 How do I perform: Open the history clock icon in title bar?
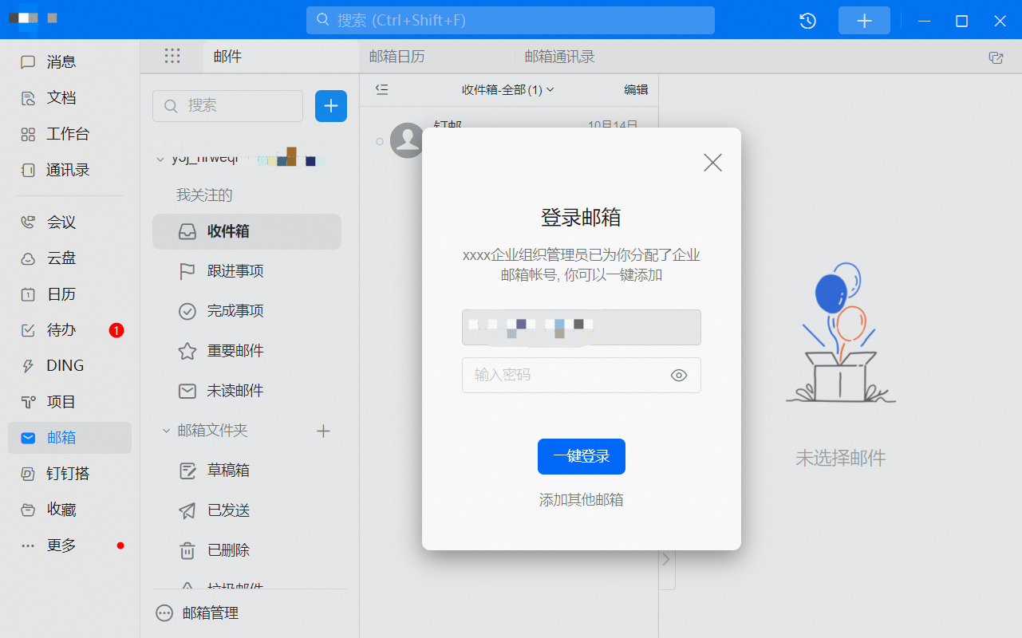[807, 21]
